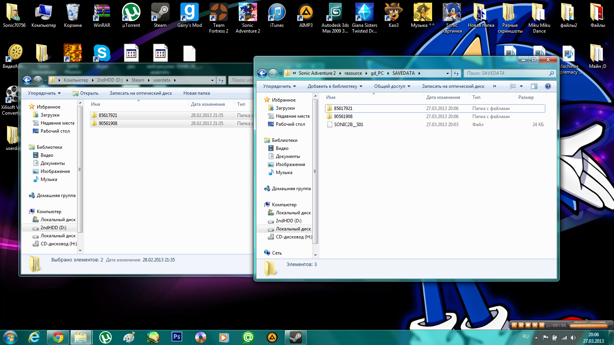Click the Windows Start button
This screenshot has height=345, width=614.
pos(10,337)
